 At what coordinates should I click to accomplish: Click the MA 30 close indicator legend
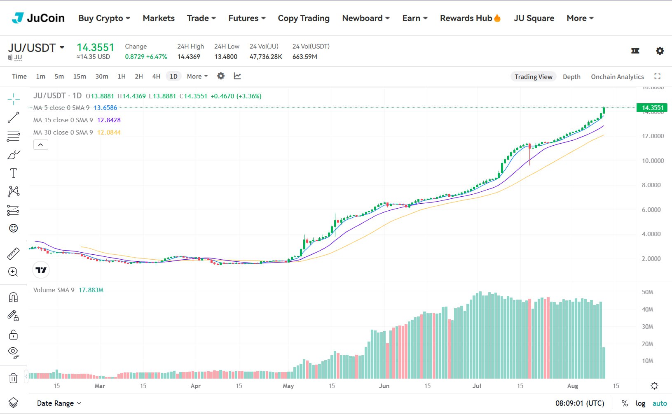click(x=77, y=133)
